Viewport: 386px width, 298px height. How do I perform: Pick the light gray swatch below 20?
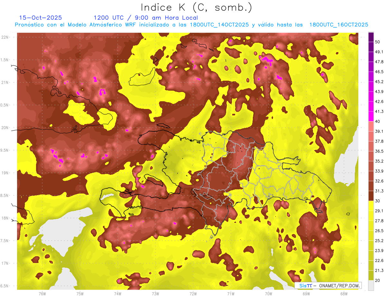(x=371, y=285)
